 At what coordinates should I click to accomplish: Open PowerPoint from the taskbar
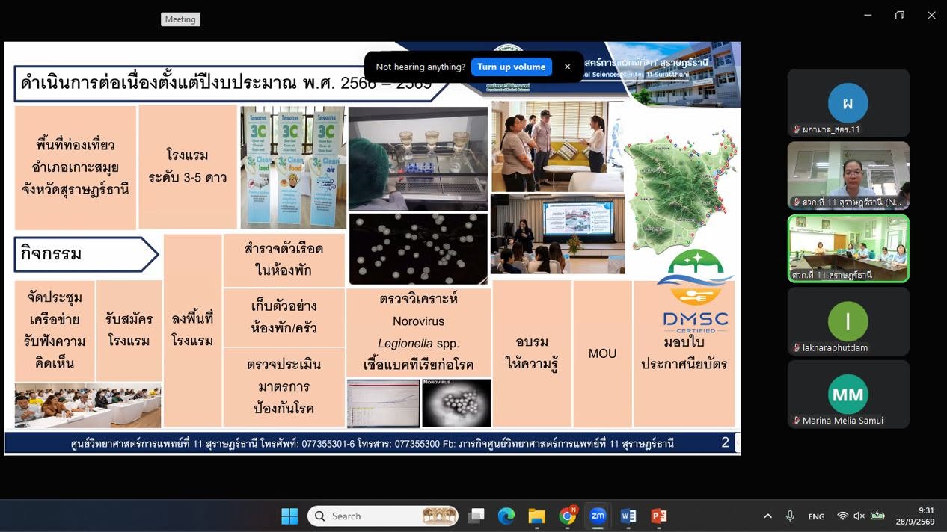659,516
